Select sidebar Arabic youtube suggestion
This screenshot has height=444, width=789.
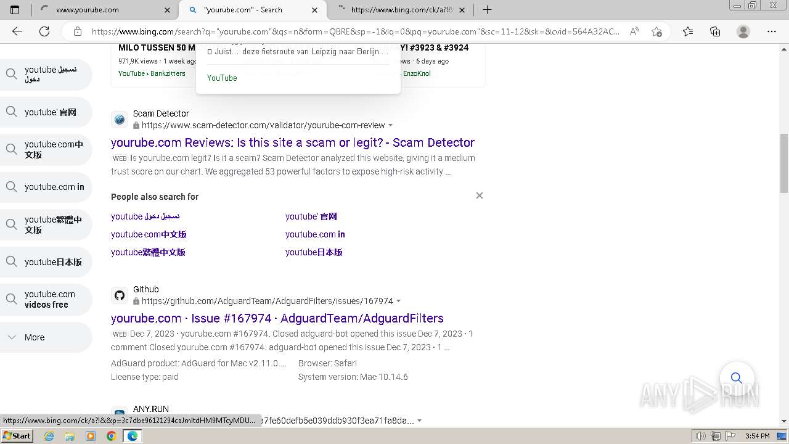[46, 75]
